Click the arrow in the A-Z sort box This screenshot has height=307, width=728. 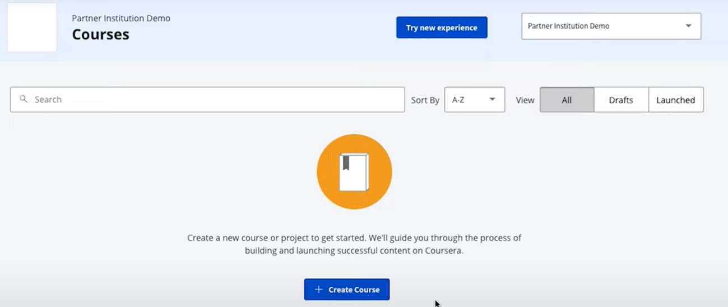coord(492,100)
